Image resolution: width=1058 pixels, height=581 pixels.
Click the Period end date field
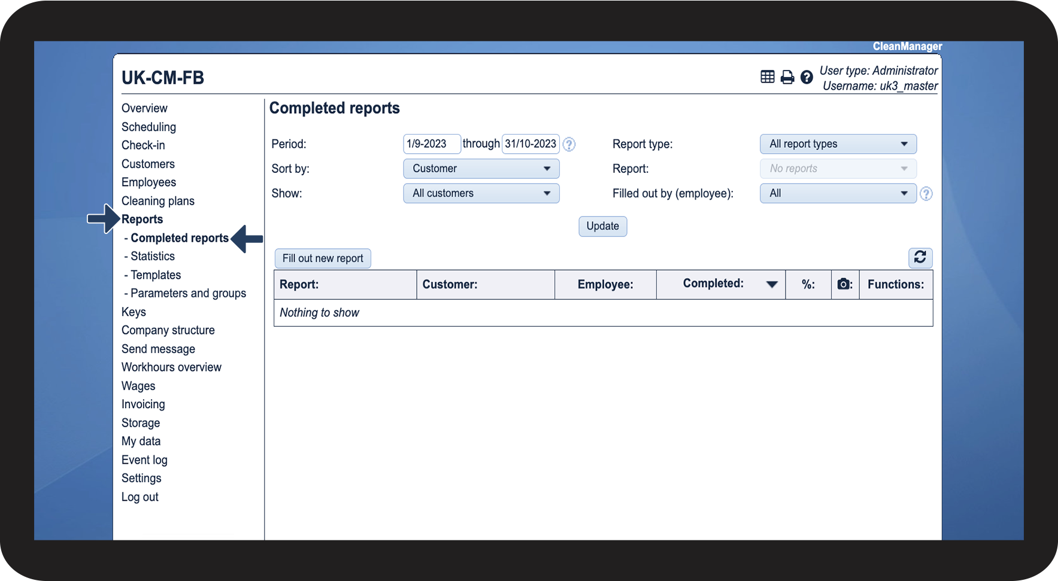point(530,144)
